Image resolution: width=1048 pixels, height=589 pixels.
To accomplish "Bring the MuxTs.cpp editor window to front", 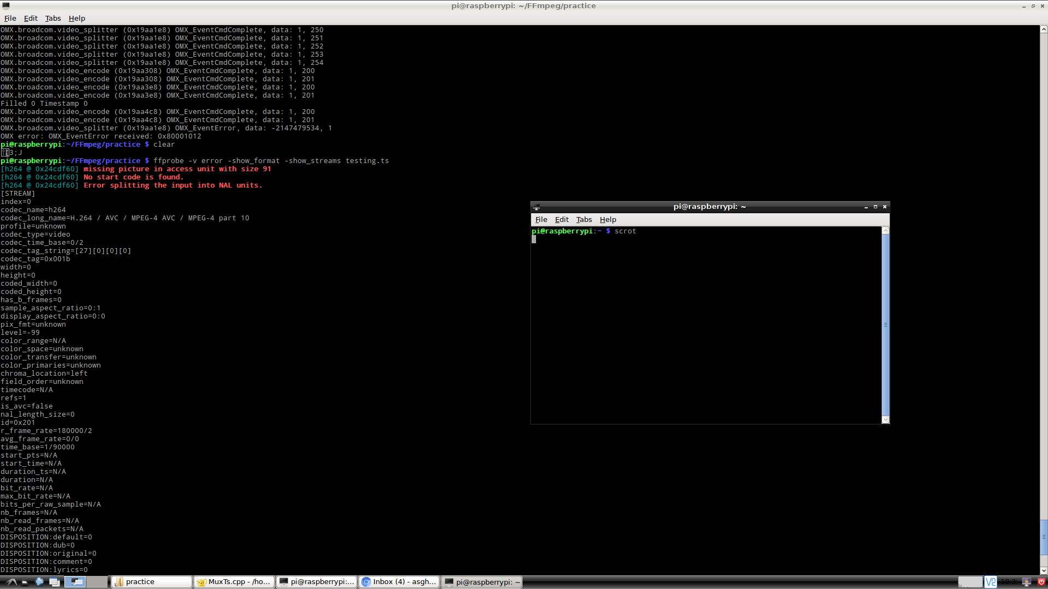I will point(234,582).
